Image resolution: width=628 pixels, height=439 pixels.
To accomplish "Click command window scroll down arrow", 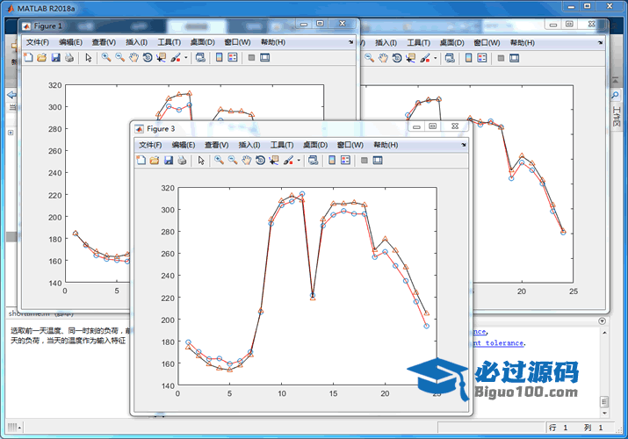I will pos(604,413).
